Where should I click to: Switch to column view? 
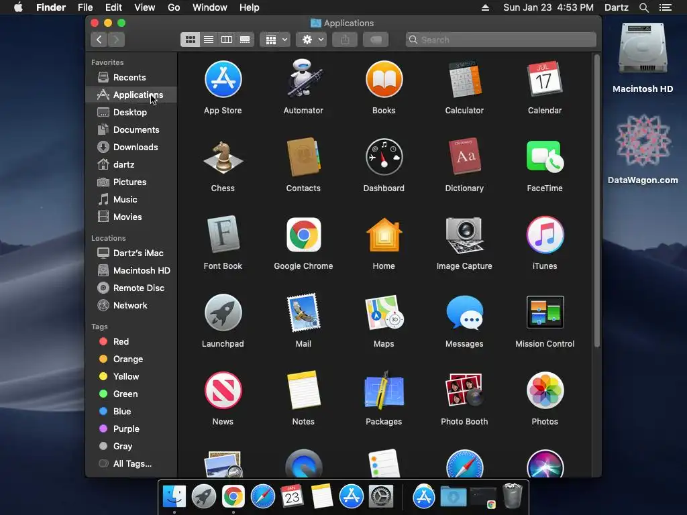227,40
